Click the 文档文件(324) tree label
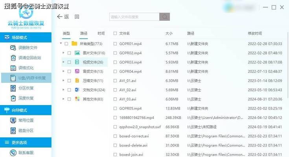The width and height of the screenshot is (289, 157). [94, 90]
